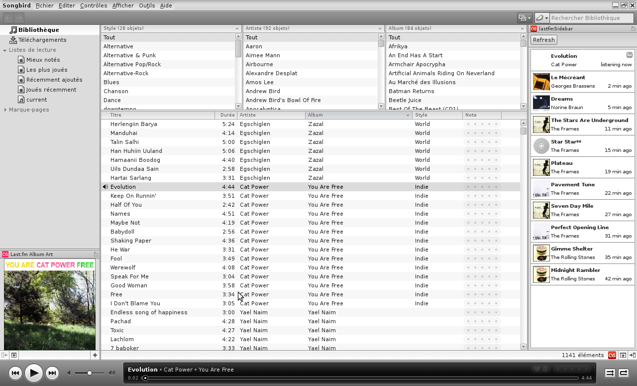Adjust the volume slider knob
637x386 pixels.
click(x=90, y=373)
